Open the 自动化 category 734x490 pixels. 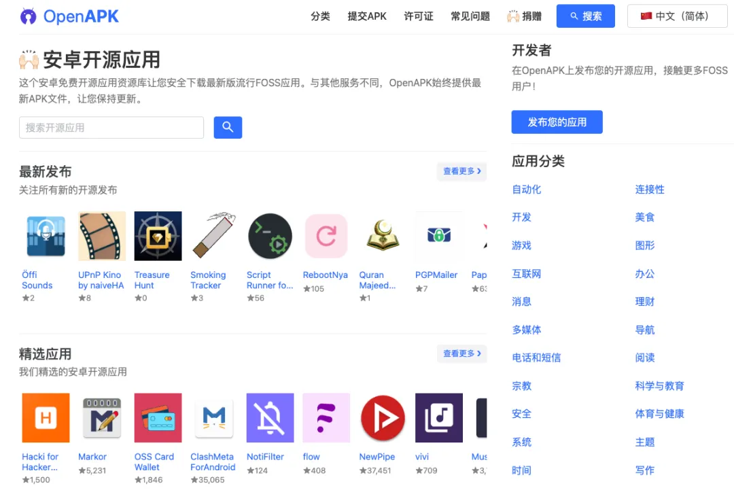[526, 190]
